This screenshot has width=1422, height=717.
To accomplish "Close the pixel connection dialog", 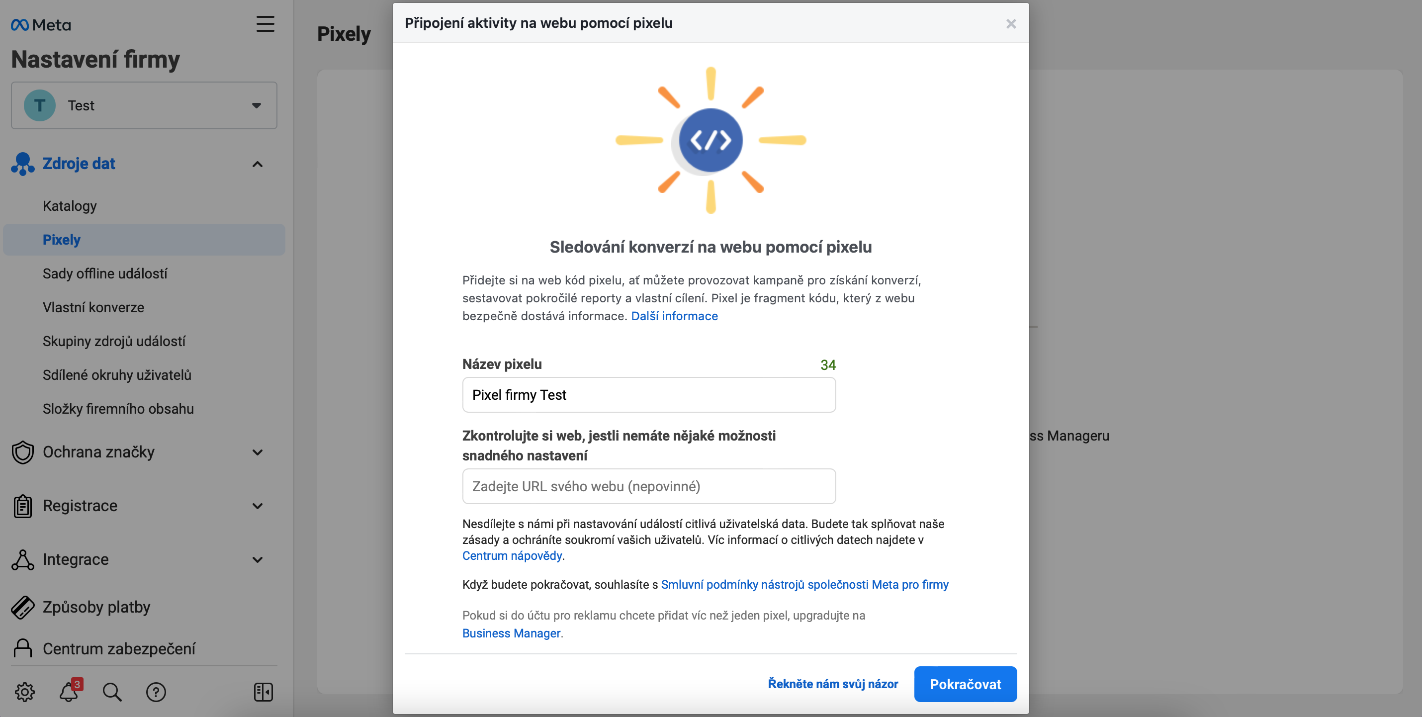I will pos(1011,24).
